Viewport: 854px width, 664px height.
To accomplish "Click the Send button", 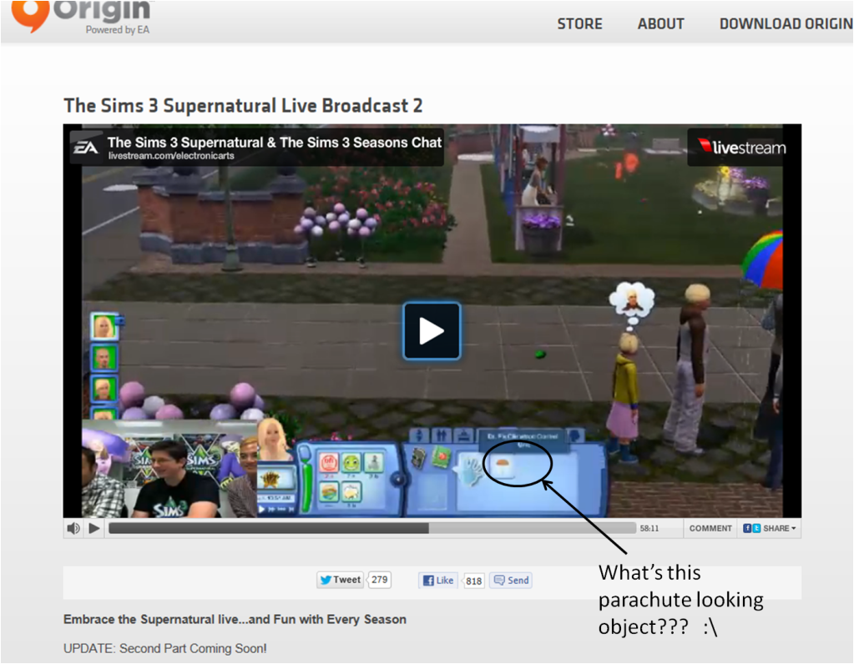I will (x=511, y=581).
